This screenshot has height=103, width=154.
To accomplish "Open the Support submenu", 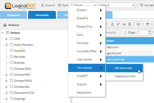I will [87, 84].
